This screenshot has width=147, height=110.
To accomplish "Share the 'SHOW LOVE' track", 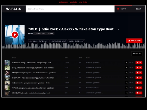I will click(127, 78).
